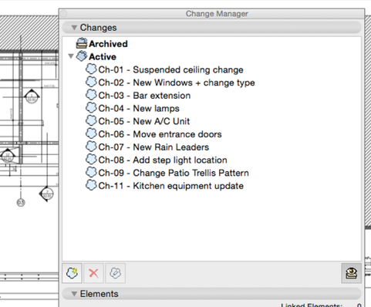Viewport: 371px width, 307px height.
Task: Select Ch-05 - New A/C Unit
Action: pos(143,121)
